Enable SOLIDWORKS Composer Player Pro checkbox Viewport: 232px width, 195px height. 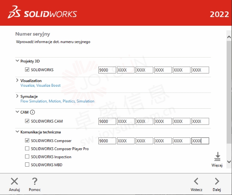(27, 148)
